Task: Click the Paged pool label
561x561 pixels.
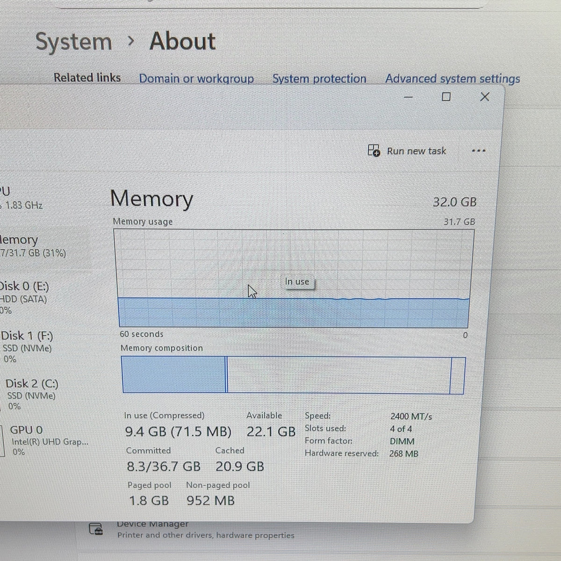Action: click(x=150, y=485)
